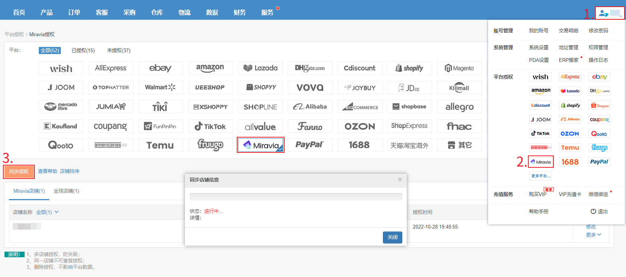Open 微信绑定 in account panel

(598, 194)
